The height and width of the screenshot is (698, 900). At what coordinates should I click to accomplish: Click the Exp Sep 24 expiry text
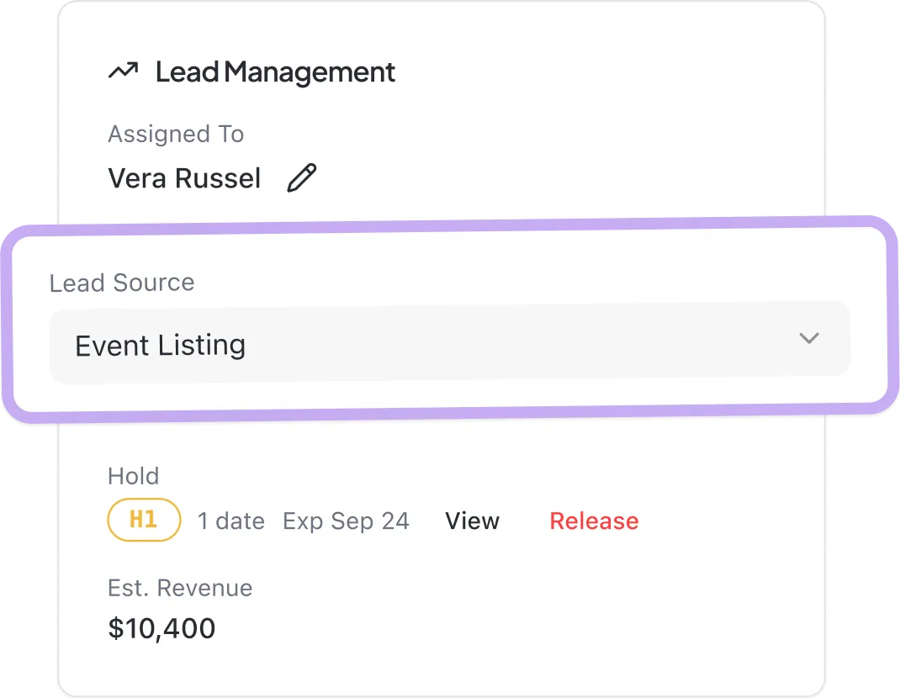point(346,521)
